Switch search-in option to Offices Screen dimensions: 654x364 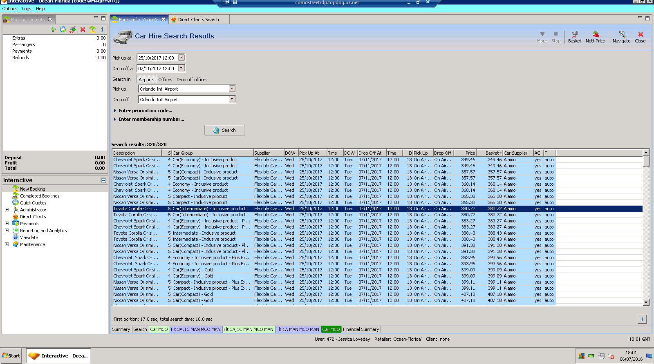[165, 80]
